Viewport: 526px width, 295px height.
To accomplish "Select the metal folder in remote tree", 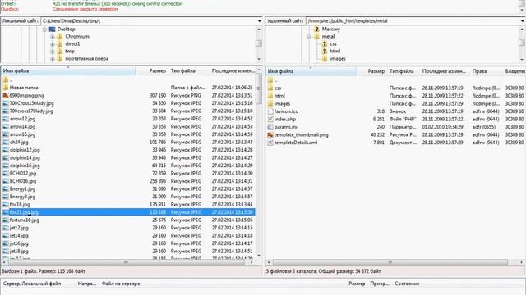I will (x=328, y=37).
